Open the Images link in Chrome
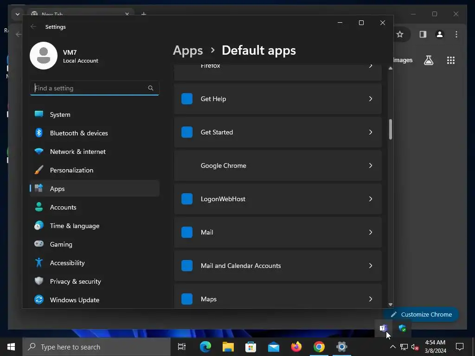This screenshot has height=356, width=475. (403, 60)
